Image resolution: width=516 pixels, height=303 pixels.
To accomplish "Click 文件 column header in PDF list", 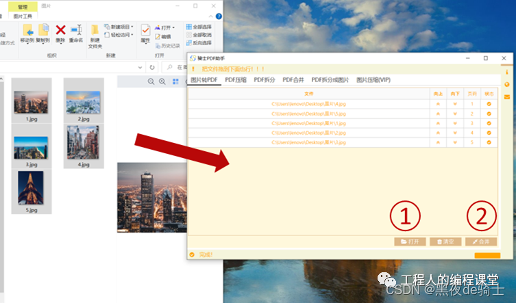I will tap(308, 94).
